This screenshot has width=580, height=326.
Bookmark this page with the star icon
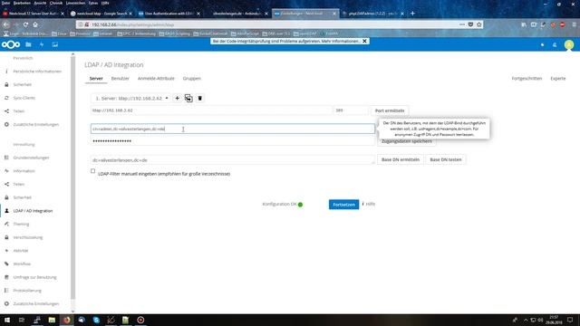(479, 24)
